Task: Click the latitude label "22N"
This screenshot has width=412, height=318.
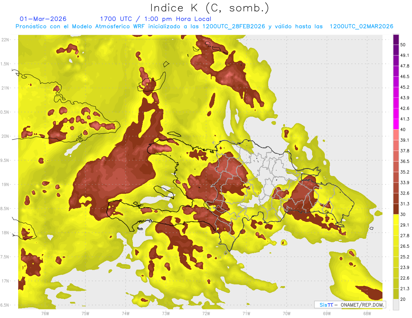Action: coord(5,39)
